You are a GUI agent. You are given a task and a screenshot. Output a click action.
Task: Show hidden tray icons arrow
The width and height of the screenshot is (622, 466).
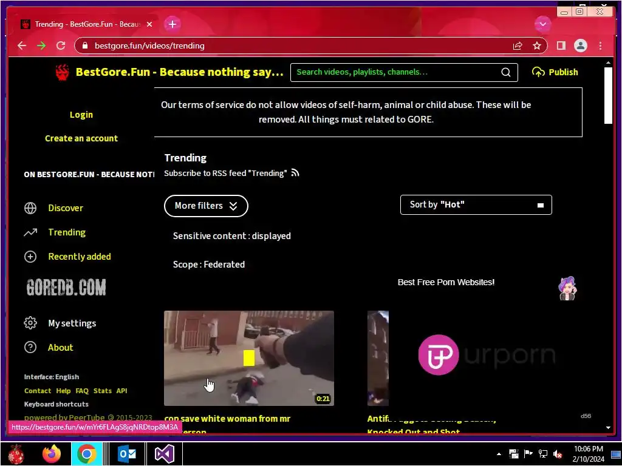(x=499, y=454)
